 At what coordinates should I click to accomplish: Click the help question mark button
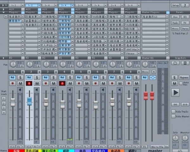tap(185, 5)
